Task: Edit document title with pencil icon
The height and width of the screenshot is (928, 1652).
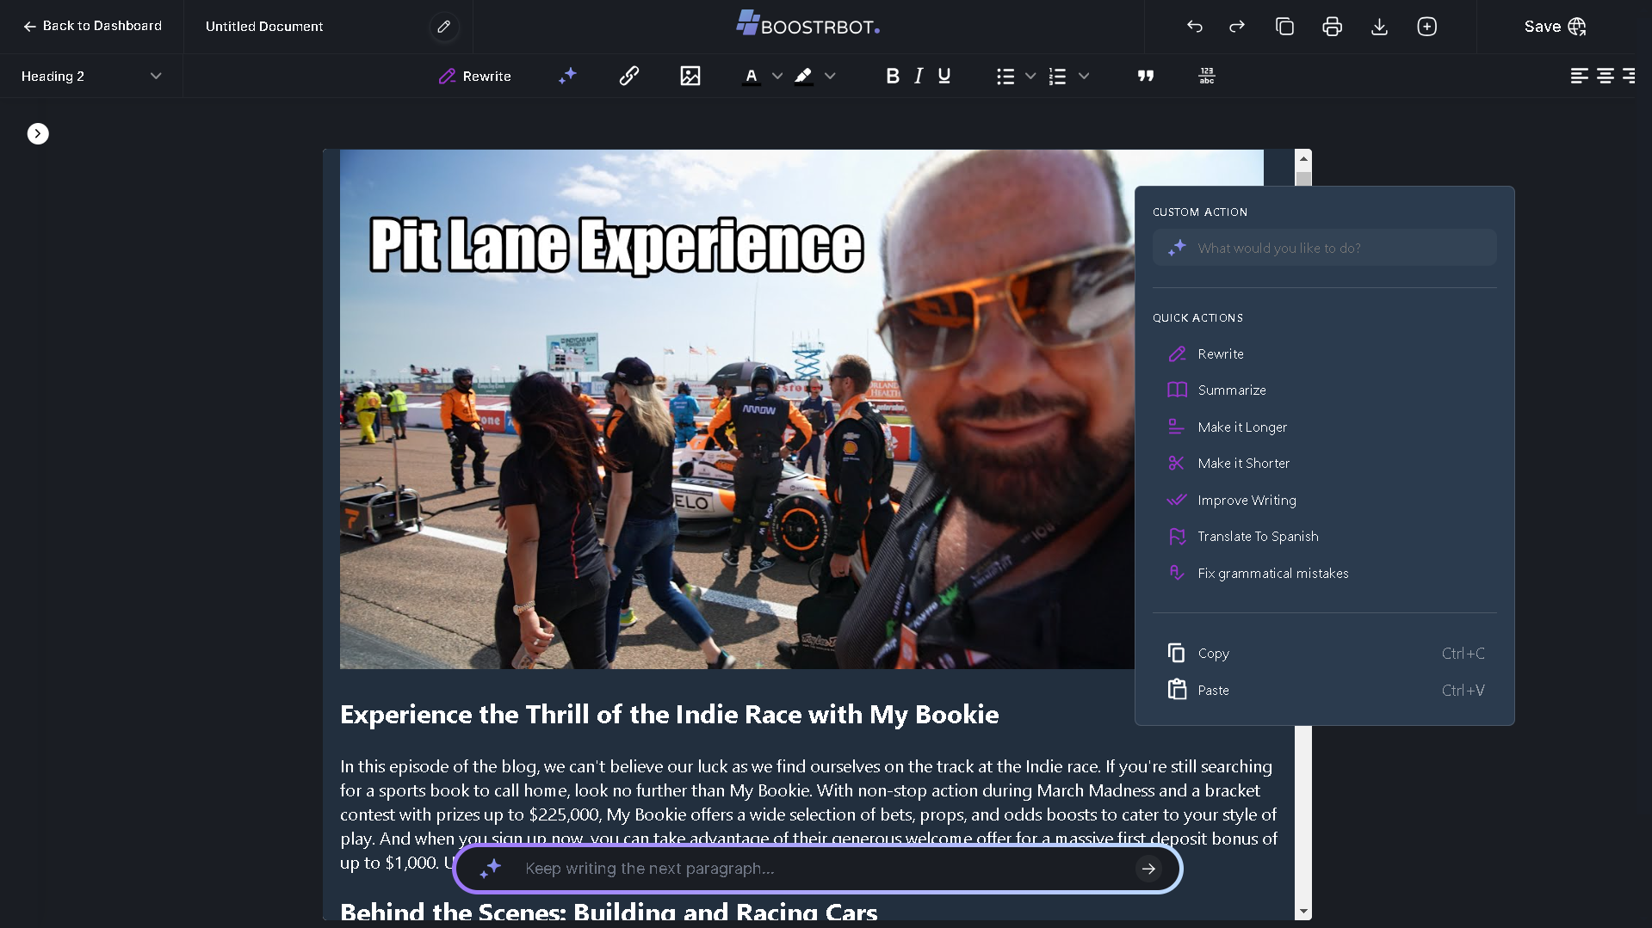Action: 443,27
